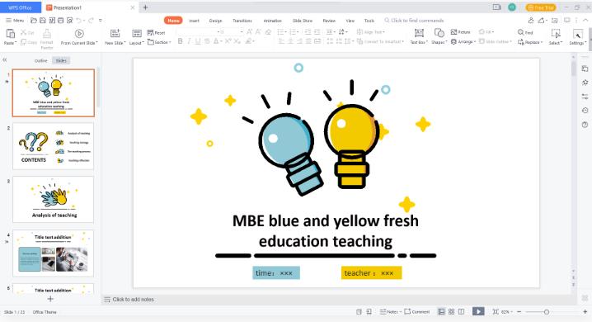Open the font color dropdown arrow
This screenshot has height=322, width=592.
[x=221, y=41]
